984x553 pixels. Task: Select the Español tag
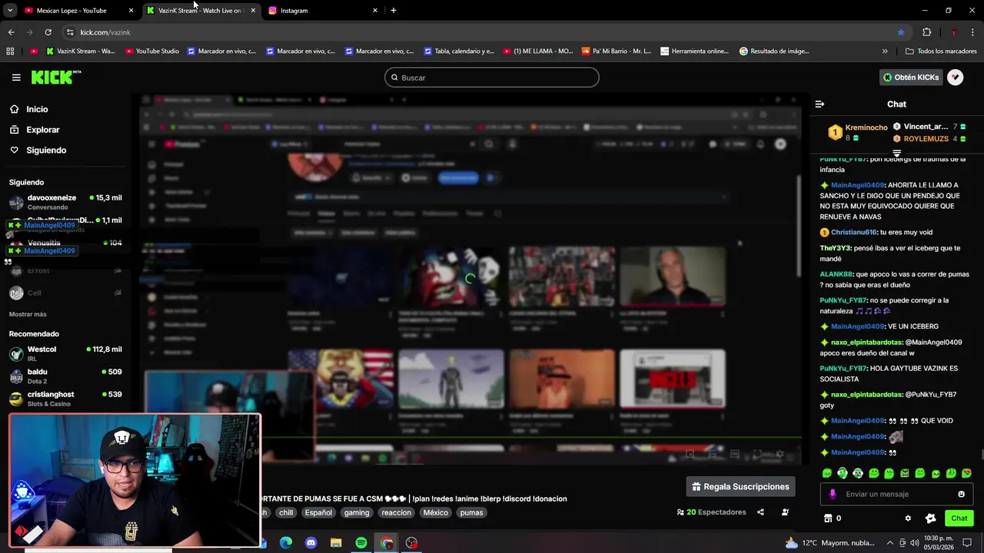click(x=318, y=512)
